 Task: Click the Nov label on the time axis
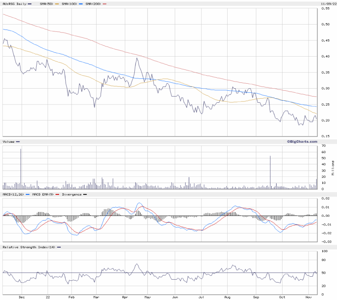[x=308, y=297]
